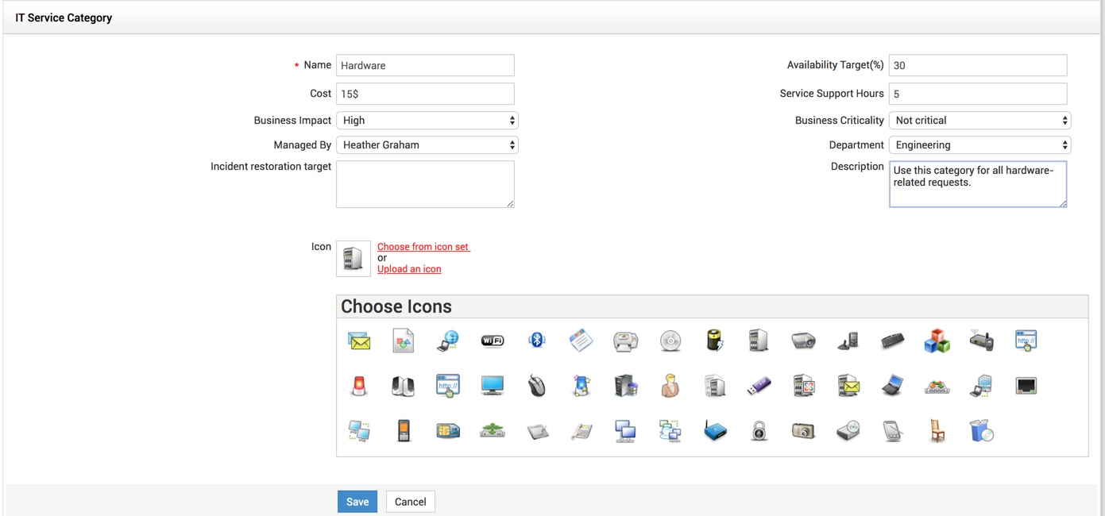The image size is (1105, 516).
Task: Choose the graphics tablet icon
Action: 537,430
